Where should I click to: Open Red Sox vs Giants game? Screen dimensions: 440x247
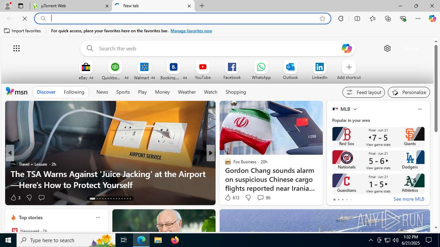click(x=378, y=137)
